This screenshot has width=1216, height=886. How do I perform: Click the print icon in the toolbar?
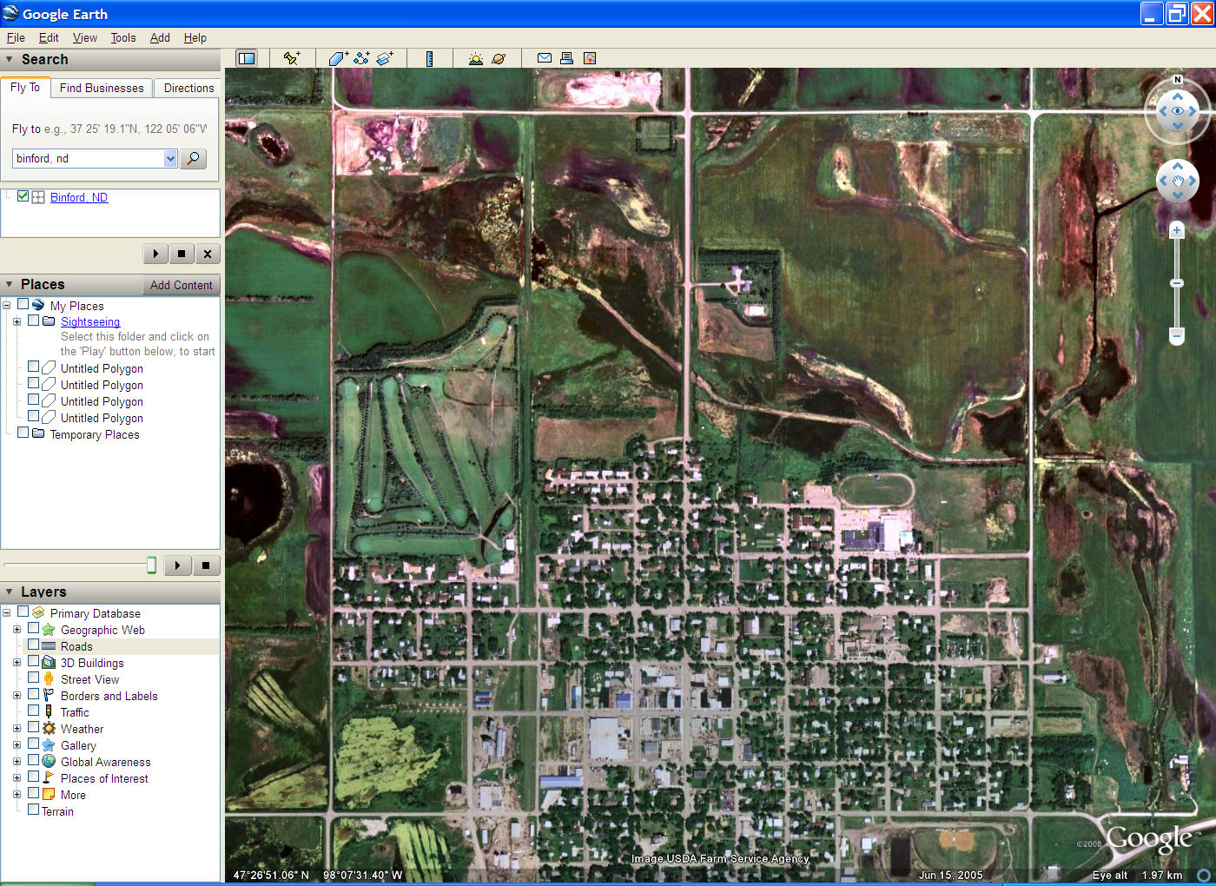pyautogui.click(x=566, y=58)
